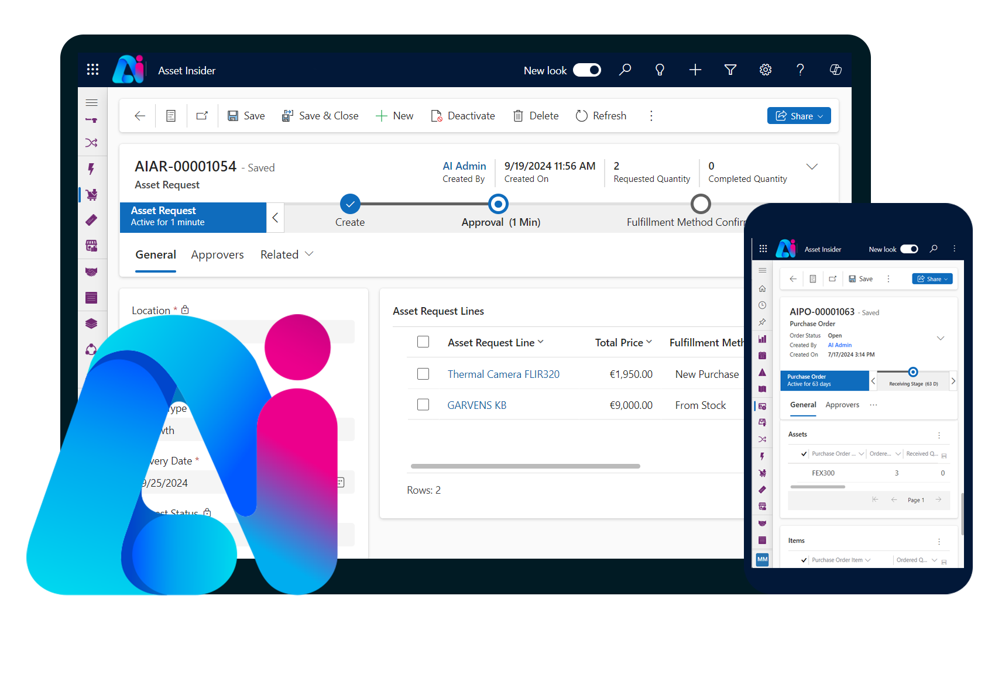Open the record set list icon on the tablet
Screen dimensions: 995x678
[x=171, y=116]
